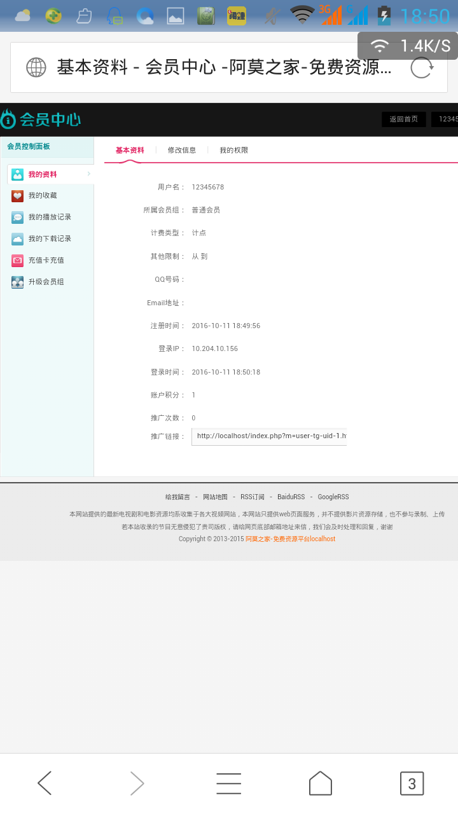Tap the browser address bar title
Screen dimensions: 458x814
click(x=224, y=67)
